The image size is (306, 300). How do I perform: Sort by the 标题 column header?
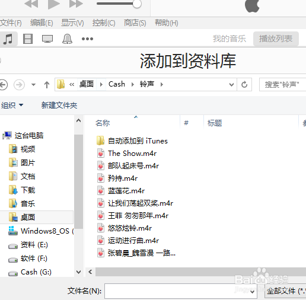(x=215, y=123)
